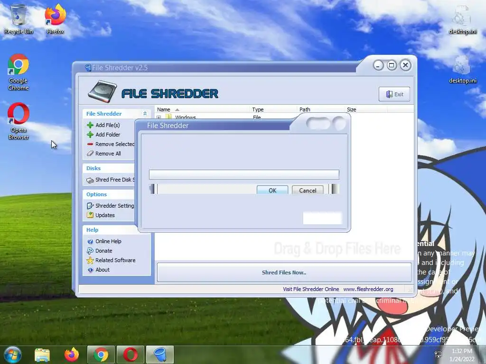Click the Add File(s) green plus icon
Screen dimensions: 486x364
(90, 125)
